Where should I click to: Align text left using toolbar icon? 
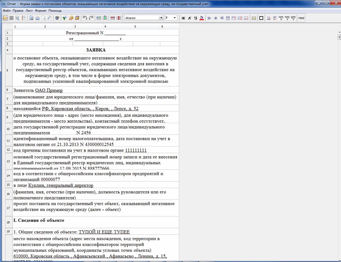210,18
